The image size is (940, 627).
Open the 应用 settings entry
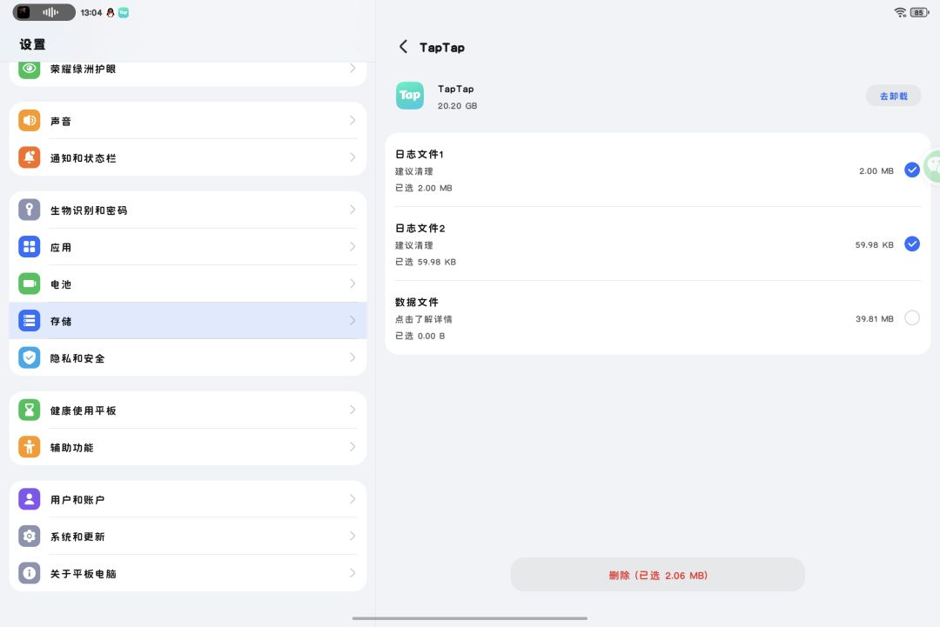coord(188,247)
